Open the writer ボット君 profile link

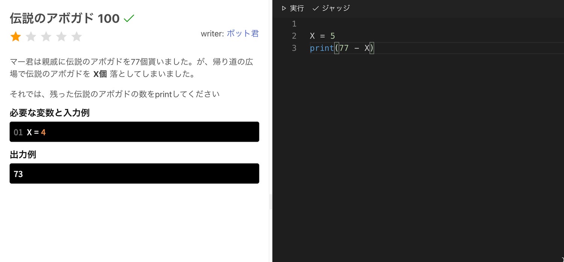[243, 33]
